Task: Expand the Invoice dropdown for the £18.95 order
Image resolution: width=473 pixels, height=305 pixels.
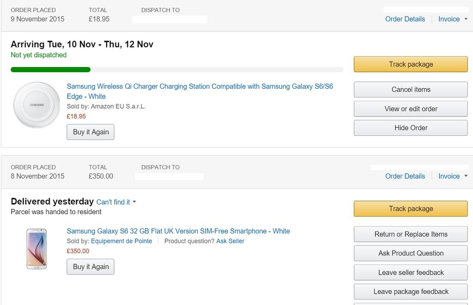Action: coord(453,19)
